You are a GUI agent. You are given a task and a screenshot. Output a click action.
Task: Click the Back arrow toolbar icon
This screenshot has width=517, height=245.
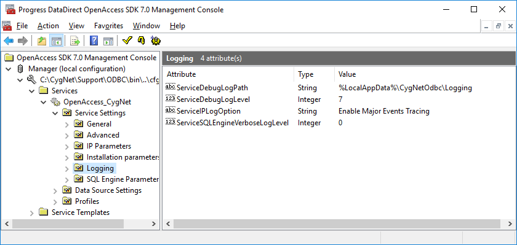click(9, 41)
